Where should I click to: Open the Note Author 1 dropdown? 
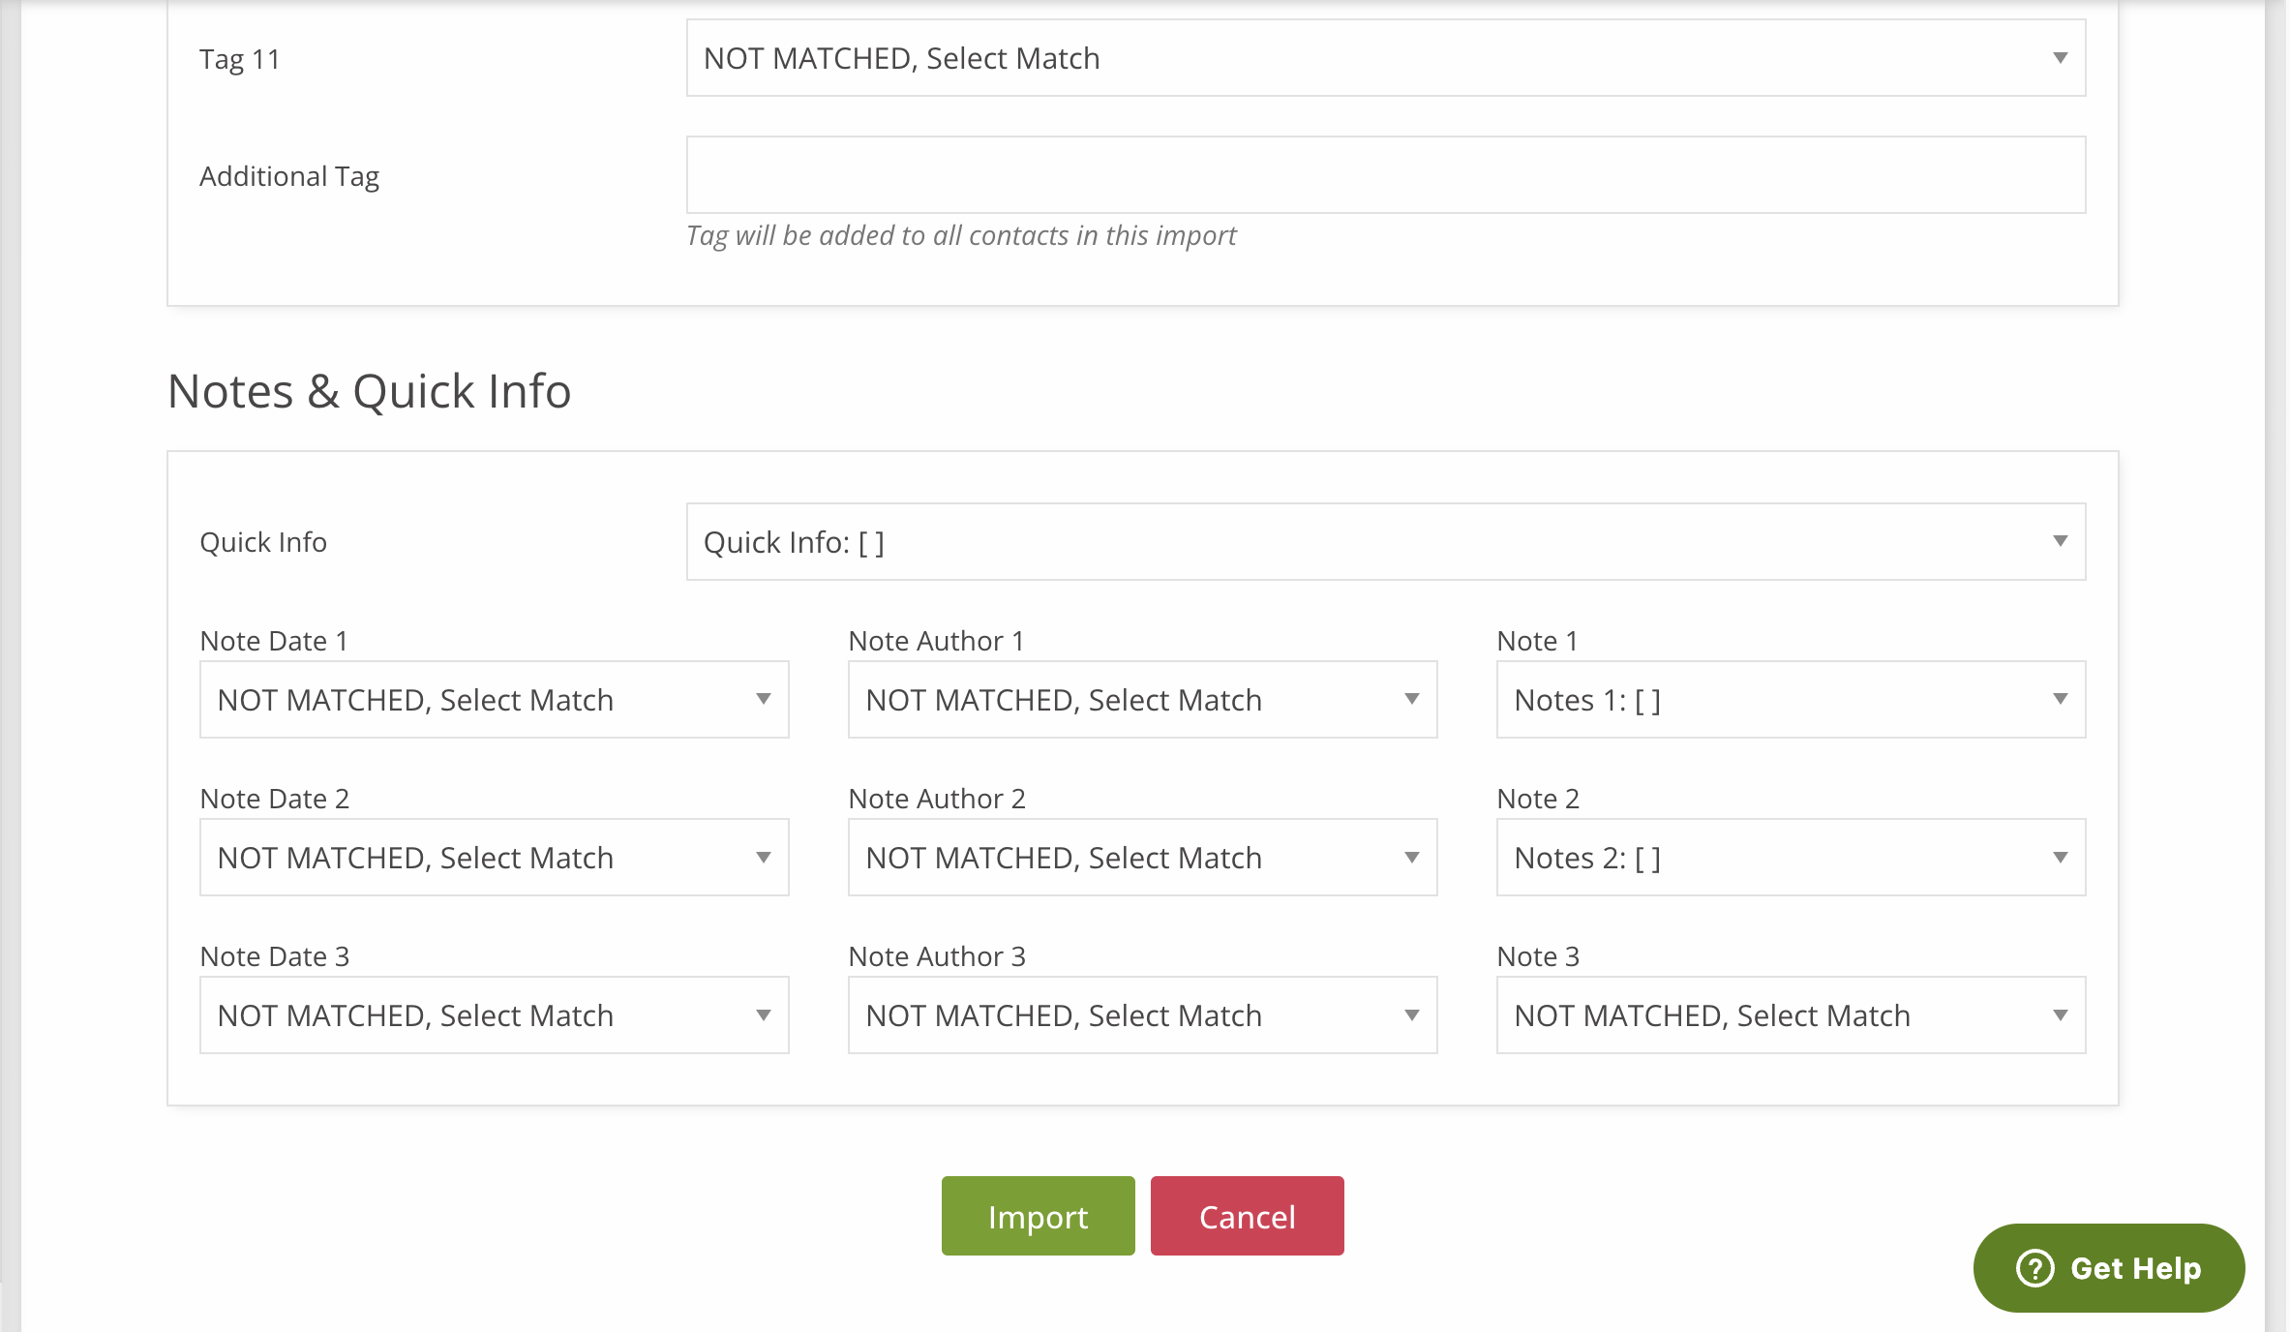point(1143,700)
